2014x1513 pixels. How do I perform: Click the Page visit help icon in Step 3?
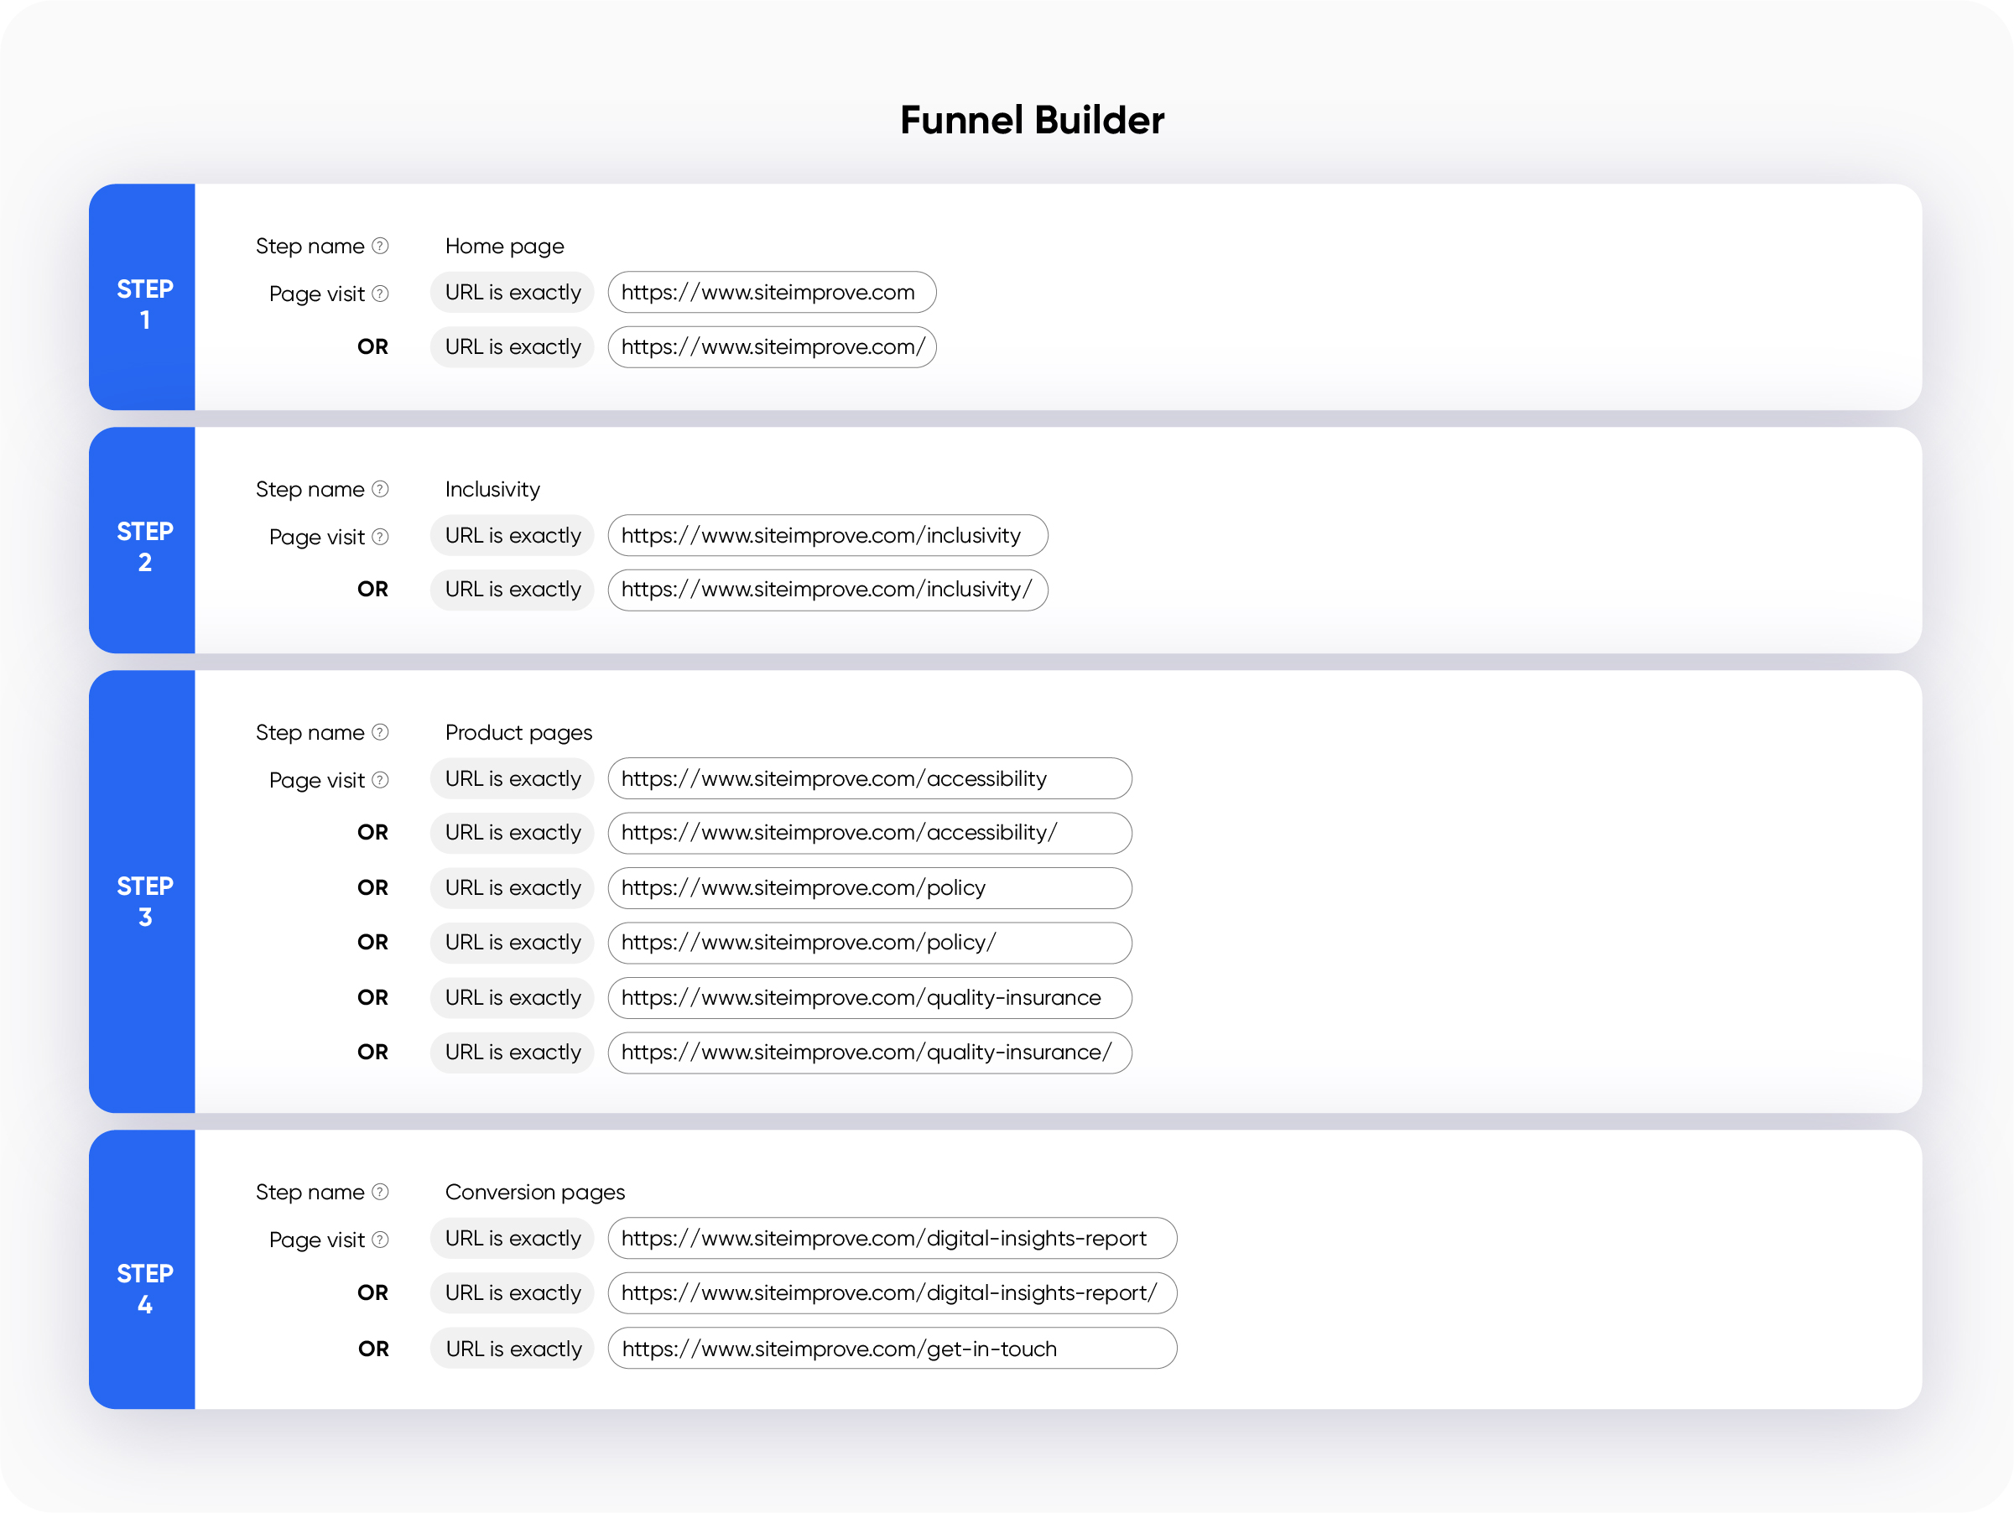point(380,780)
